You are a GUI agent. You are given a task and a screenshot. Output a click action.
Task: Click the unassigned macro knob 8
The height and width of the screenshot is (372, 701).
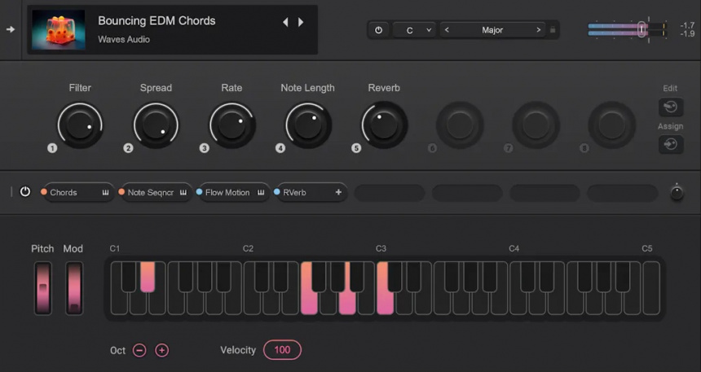611,125
